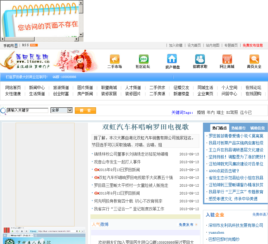Viewport: 268px width, 244px height.
Task: Click the 设为首页 link
Action: tap(194, 45)
